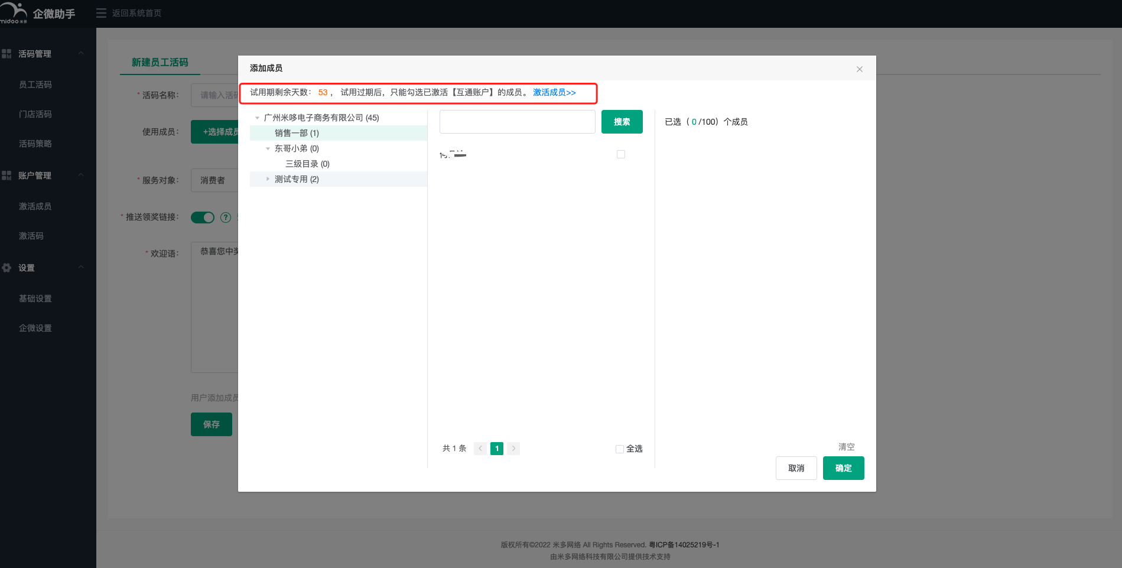Click the 搜索 button
Viewport: 1122px width, 568px height.
pos(622,122)
